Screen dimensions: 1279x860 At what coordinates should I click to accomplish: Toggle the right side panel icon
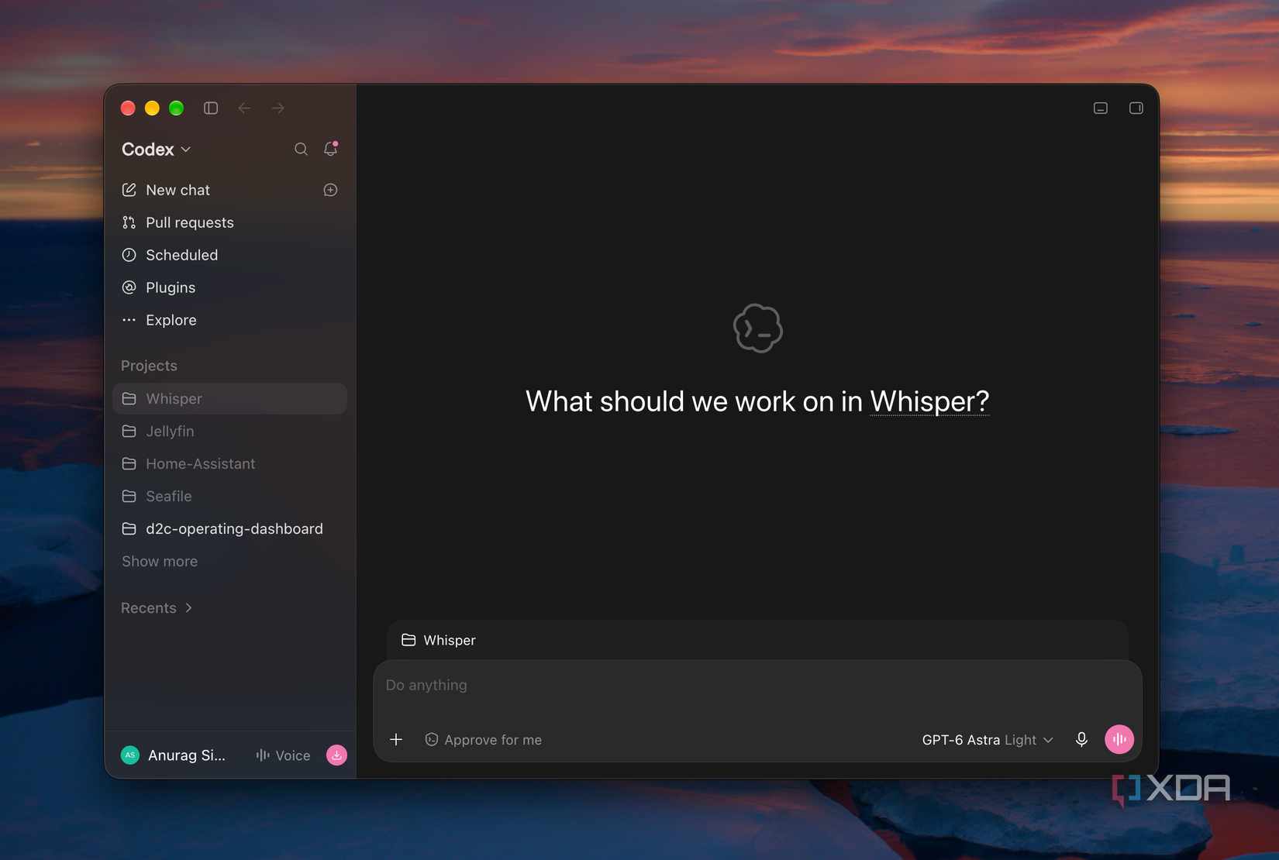pyautogui.click(x=1136, y=108)
